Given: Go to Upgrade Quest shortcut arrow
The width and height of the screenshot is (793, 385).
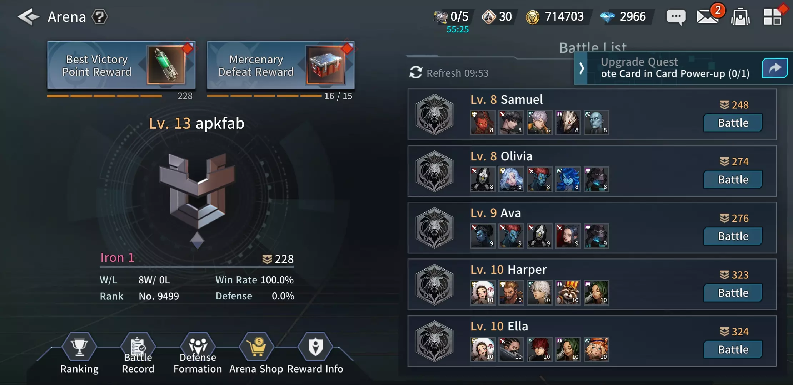Looking at the screenshot, I should point(775,68).
